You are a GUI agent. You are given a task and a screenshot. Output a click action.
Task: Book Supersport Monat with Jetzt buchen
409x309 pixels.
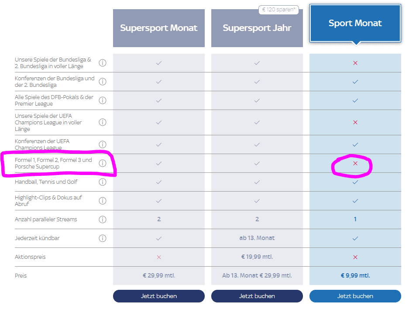point(159,296)
